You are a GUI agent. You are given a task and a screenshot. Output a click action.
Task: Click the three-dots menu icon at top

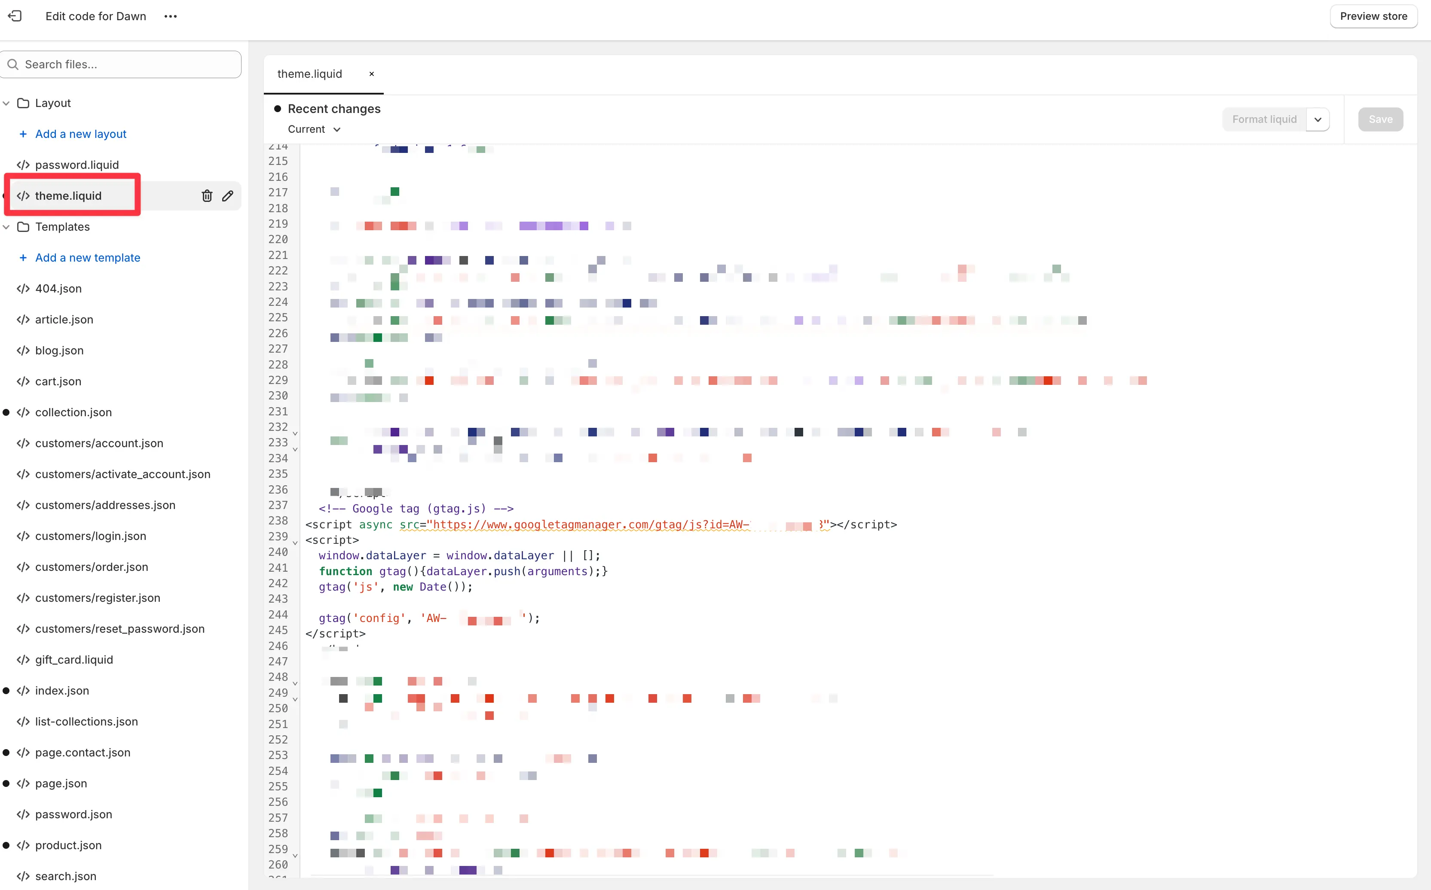(x=171, y=16)
